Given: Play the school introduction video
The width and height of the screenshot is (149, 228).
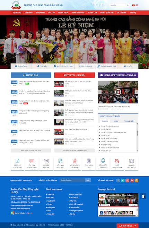Looking at the screenshot, I should tap(118, 92).
